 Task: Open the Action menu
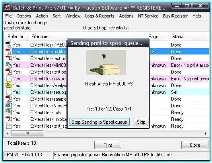[42, 16]
